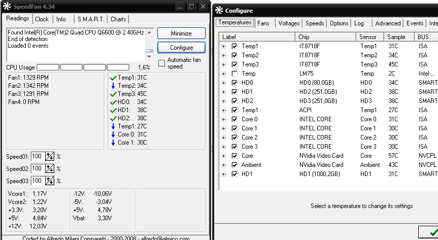Click the Minimize button in SpeedFan
The width and height of the screenshot is (438, 240).
pos(181,33)
